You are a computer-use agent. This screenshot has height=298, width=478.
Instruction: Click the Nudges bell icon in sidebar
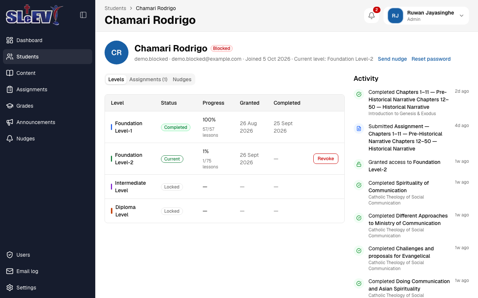(x=10, y=139)
